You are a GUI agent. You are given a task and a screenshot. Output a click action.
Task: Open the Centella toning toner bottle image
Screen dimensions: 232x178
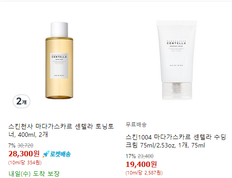pyautogui.click(x=59, y=61)
